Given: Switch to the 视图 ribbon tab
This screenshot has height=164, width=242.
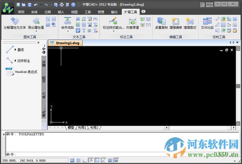Looking at the screenshot, I should 74,12.
